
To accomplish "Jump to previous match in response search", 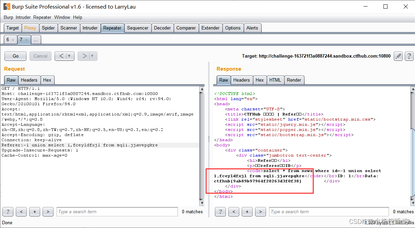I will coord(234,212).
